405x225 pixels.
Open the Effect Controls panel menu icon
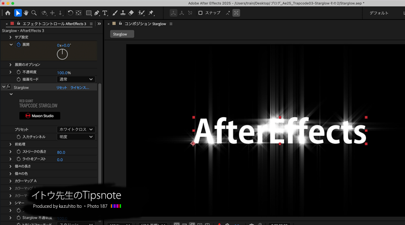pos(91,24)
